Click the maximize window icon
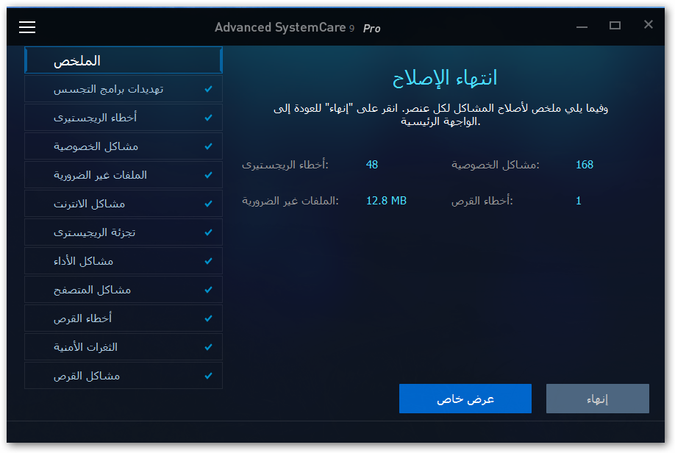 pos(615,26)
